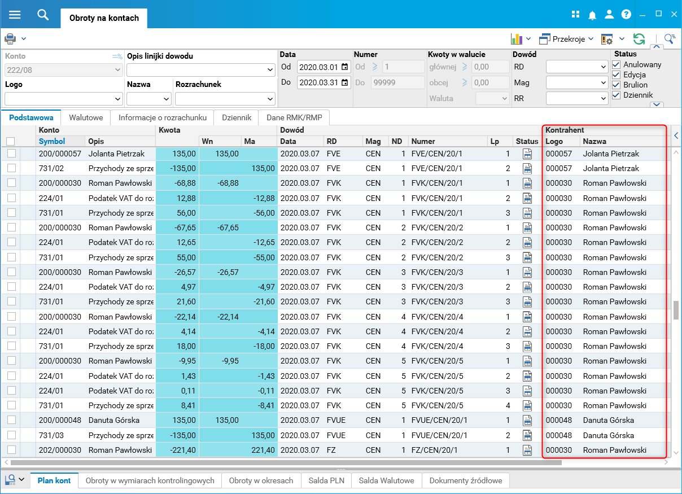Screen dimensions: 682x494
Task: Select the row checkbox for Jolanta Pietrzak 200/000057
Action: click(11, 154)
